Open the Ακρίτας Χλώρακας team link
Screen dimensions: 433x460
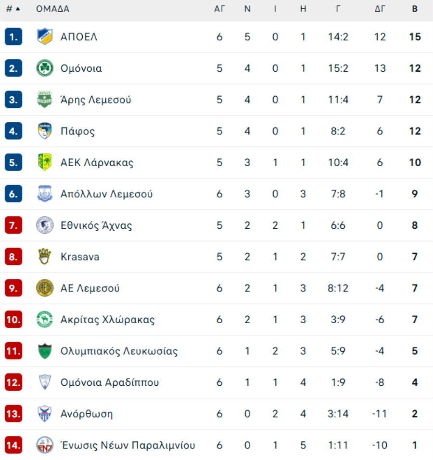[x=107, y=320]
